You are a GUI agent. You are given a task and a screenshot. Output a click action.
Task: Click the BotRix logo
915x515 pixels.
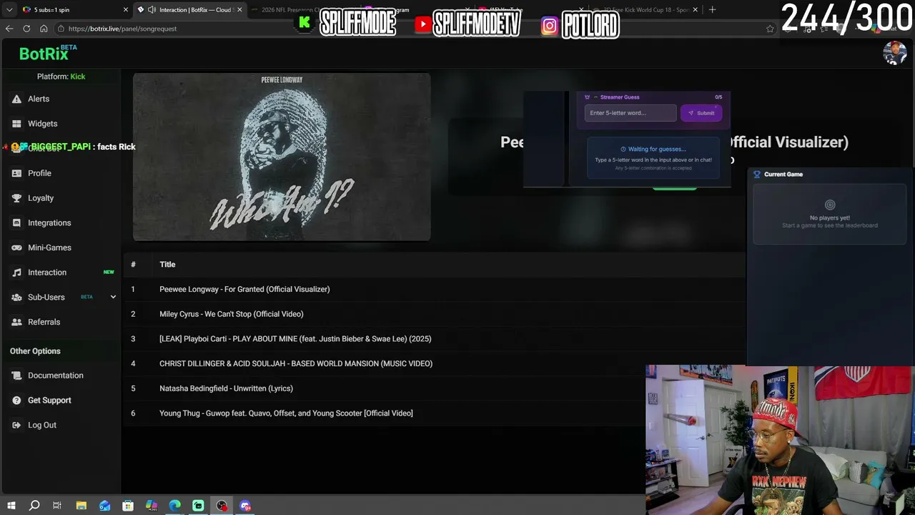coord(47,53)
